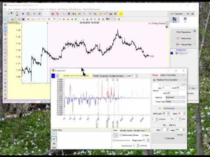Open the File menu in Timing Solution
This screenshot has height=157, width=210.
click(x=5, y=9)
